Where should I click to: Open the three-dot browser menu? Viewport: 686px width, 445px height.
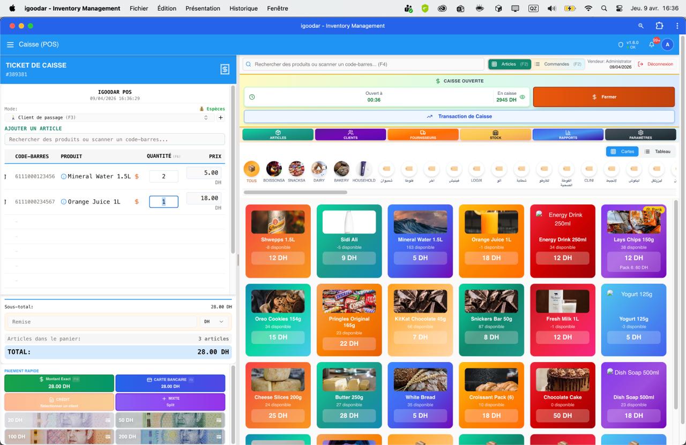677,26
